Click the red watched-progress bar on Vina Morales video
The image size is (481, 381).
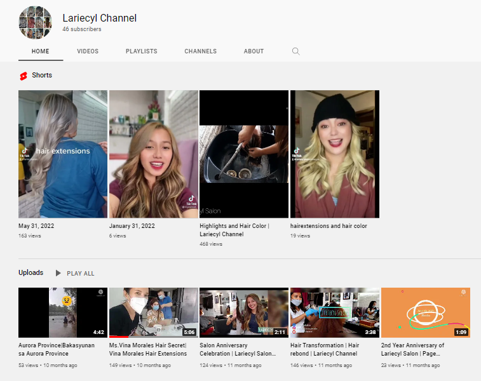[x=119, y=337]
